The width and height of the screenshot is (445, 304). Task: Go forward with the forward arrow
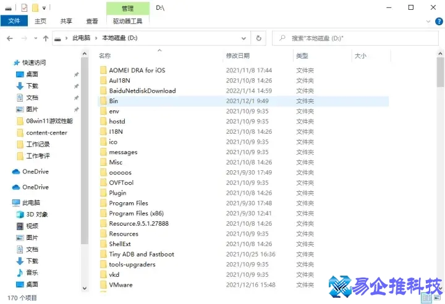(24, 38)
